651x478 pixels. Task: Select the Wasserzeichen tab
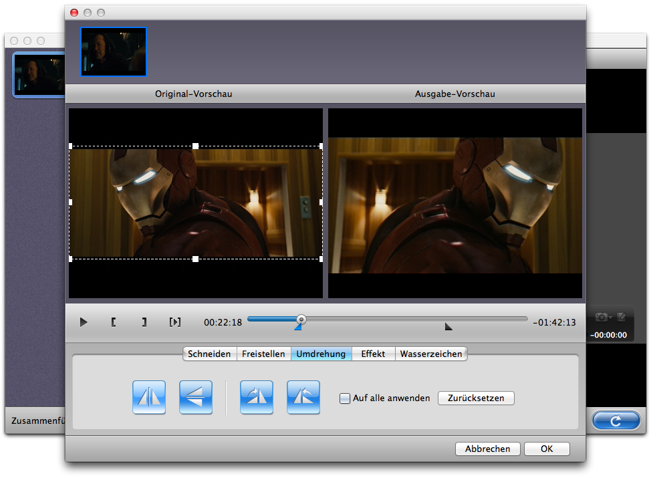(x=431, y=354)
